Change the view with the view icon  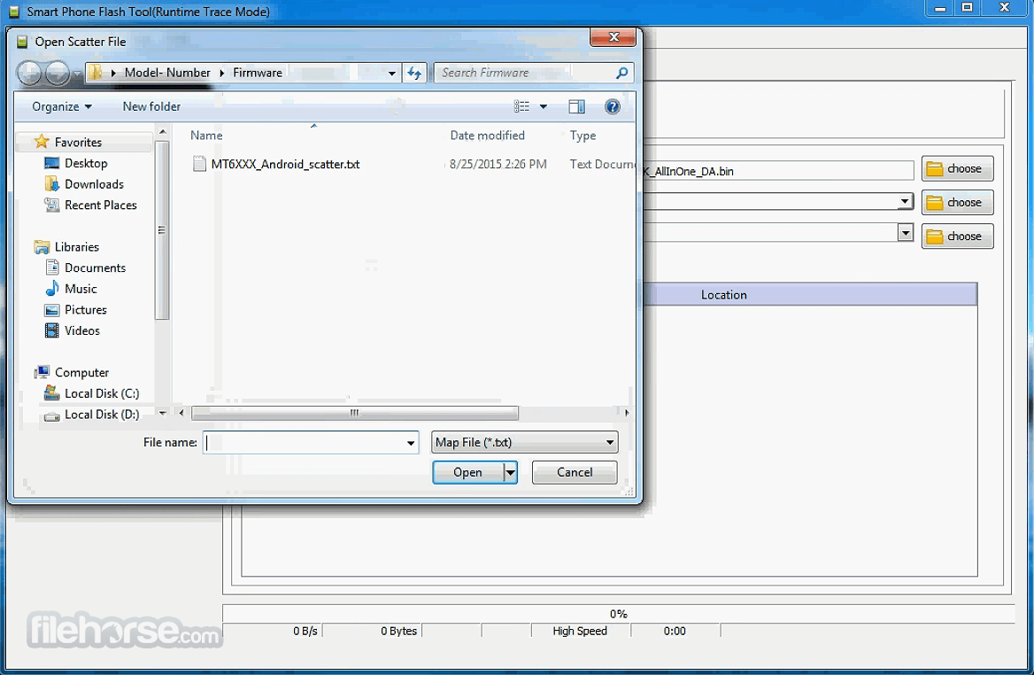click(521, 106)
